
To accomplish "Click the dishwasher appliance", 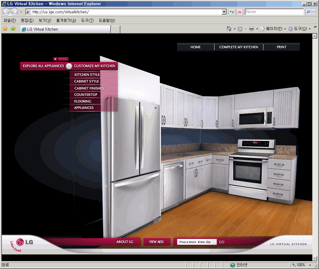I will [173, 185].
